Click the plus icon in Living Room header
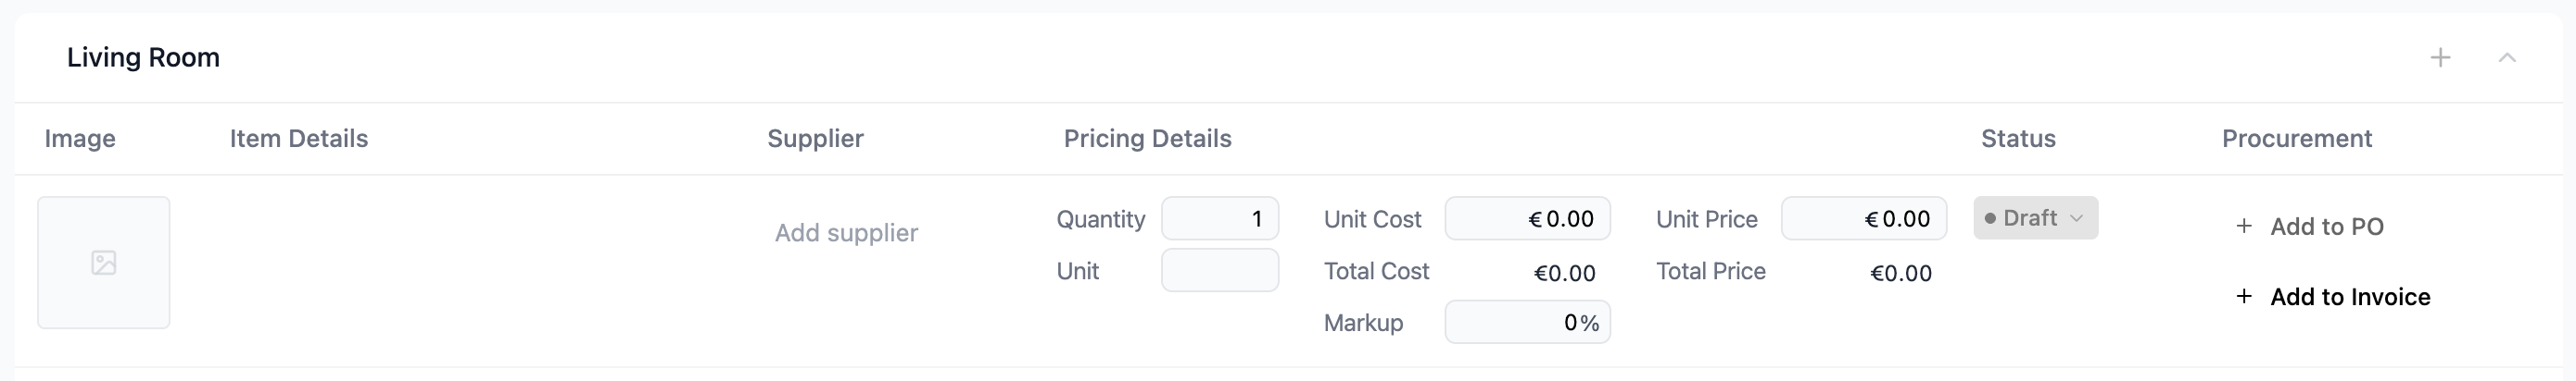 coord(2440,58)
